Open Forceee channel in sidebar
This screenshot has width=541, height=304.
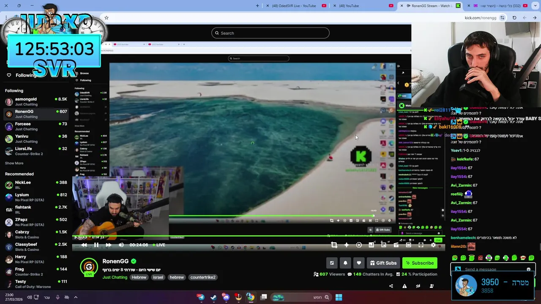pyautogui.click(x=36, y=127)
